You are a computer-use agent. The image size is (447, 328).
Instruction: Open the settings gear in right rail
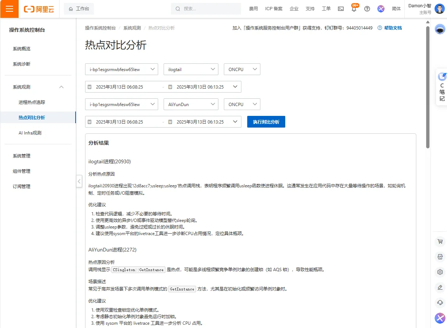[440, 272]
